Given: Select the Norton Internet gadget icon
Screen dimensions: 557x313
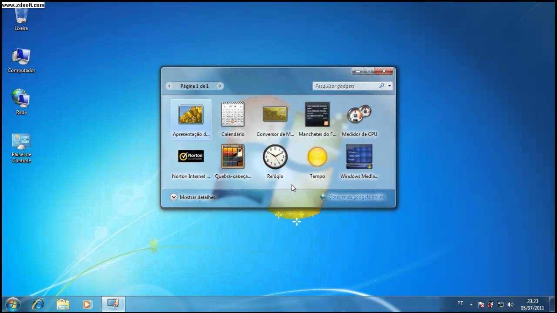Looking at the screenshot, I should click(x=191, y=156).
